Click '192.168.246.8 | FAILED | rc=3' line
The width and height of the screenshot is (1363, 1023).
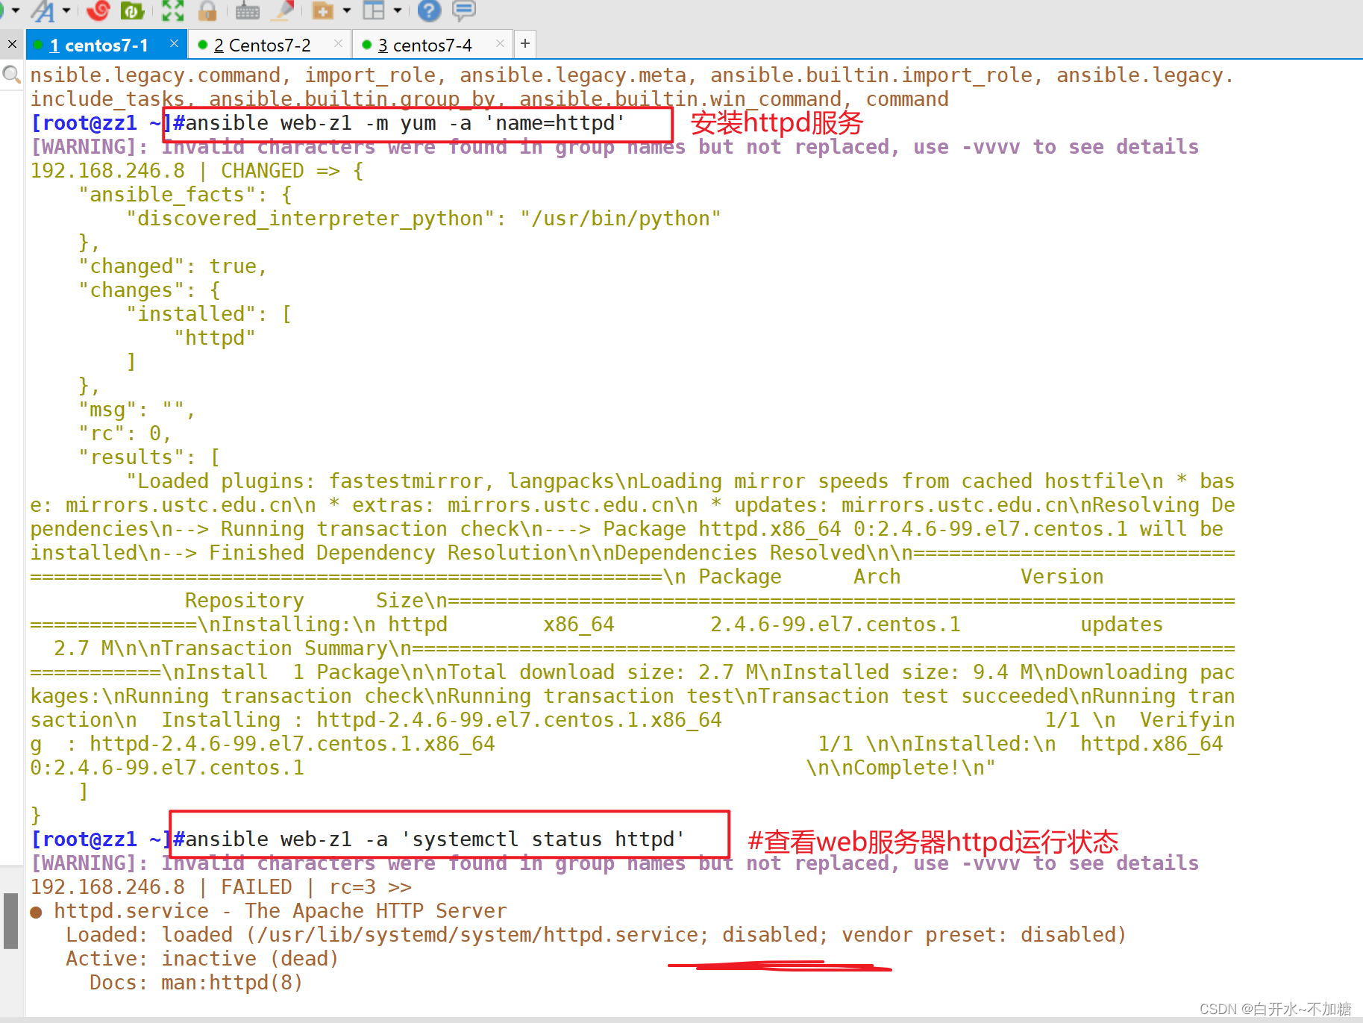[x=221, y=887]
